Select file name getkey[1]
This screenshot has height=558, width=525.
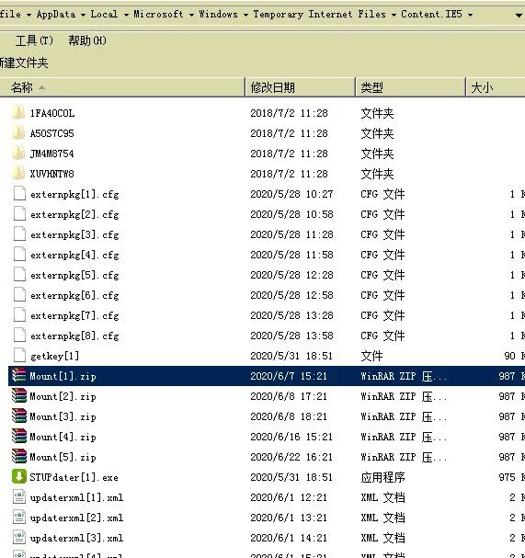tap(55, 356)
